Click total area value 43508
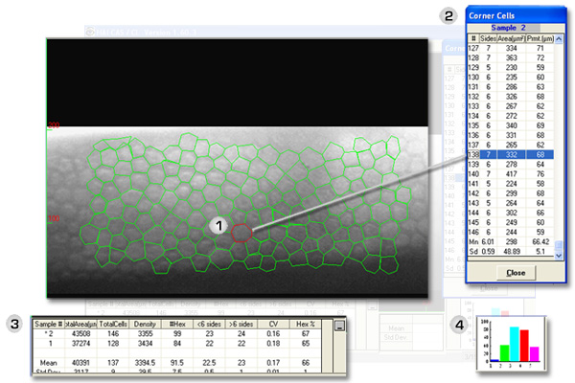 pos(80,334)
